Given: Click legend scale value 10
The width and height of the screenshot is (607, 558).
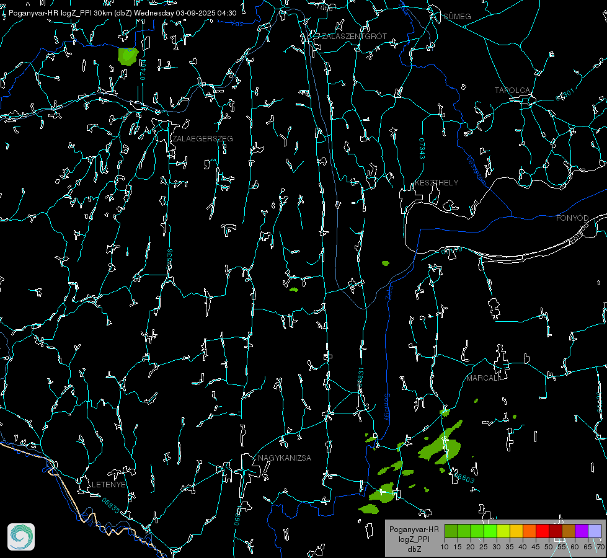Looking at the screenshot, I should [445, 547].
